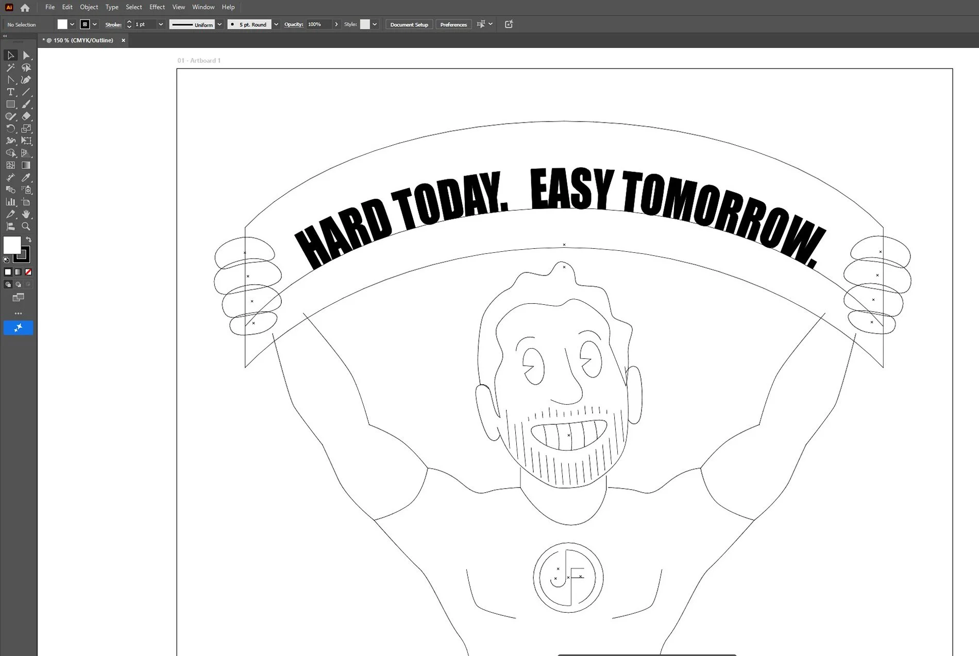Switch to Draw Behind drawing mode
Screen dimensions: 979x656
[x=18, y=284]
